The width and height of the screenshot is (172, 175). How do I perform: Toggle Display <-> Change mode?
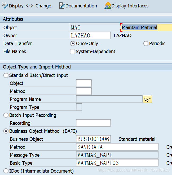(27, 6)
